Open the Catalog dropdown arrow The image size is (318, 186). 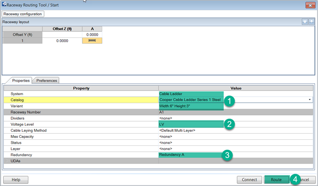point(310,100)
